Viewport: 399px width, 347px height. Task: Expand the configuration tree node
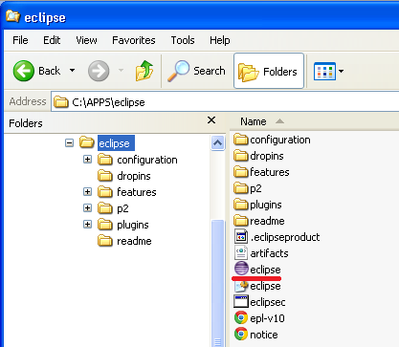(x=87, y=159)
